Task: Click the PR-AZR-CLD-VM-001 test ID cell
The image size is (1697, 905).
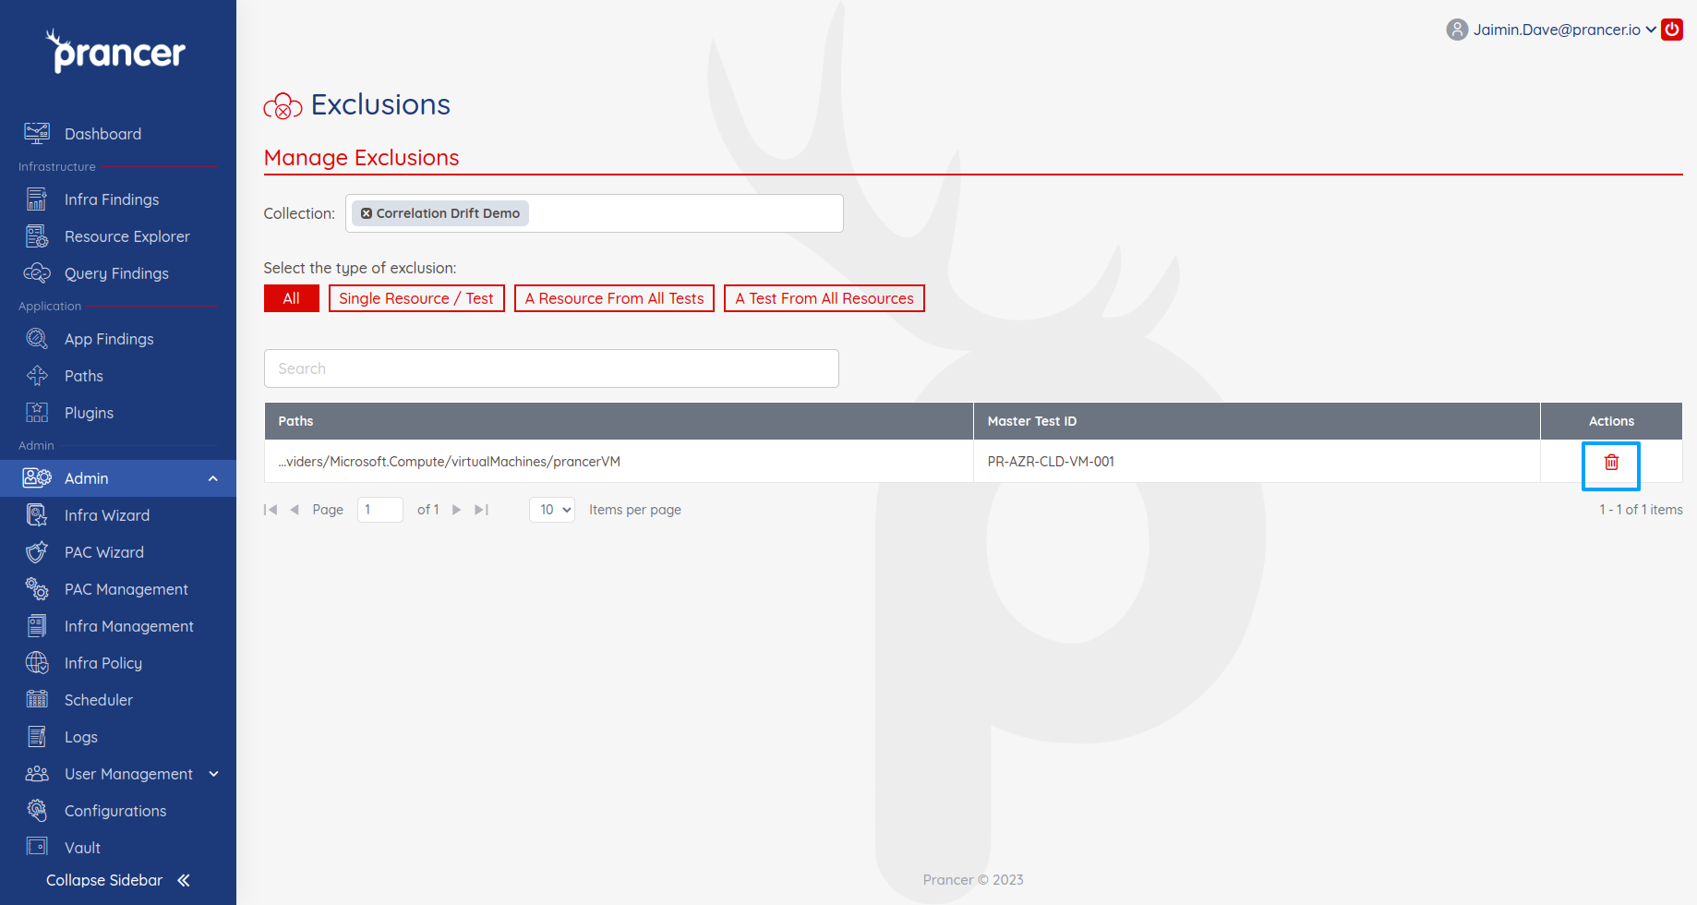Action: (1257, 462)
